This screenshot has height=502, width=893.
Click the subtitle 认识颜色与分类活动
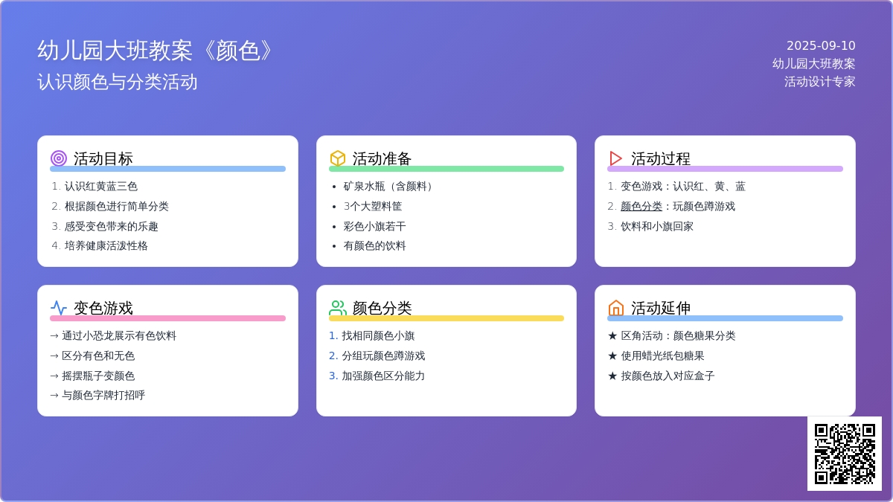[118, 82]
